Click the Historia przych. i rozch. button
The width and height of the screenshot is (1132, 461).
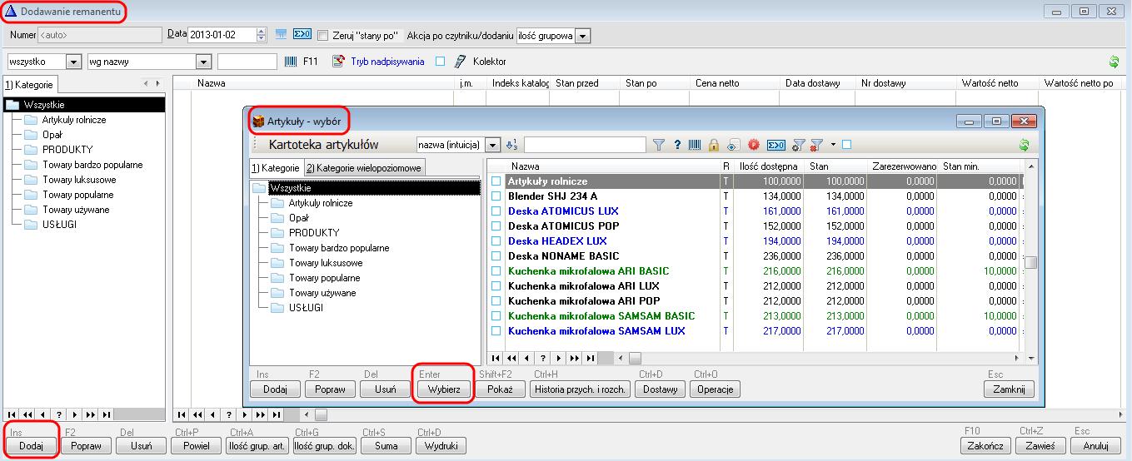coord(581,389)
